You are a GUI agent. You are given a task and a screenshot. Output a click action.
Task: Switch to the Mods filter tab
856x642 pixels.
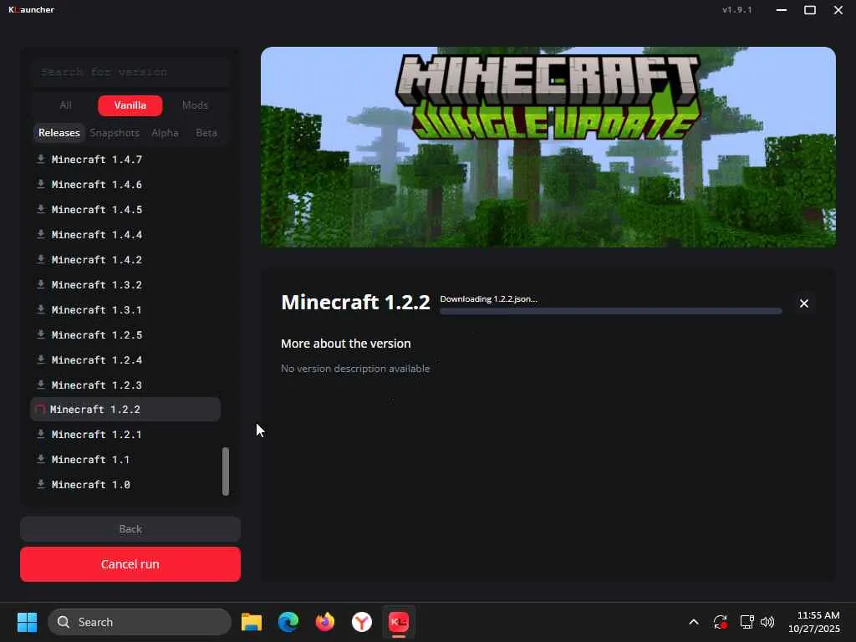(x=195, y=105)
